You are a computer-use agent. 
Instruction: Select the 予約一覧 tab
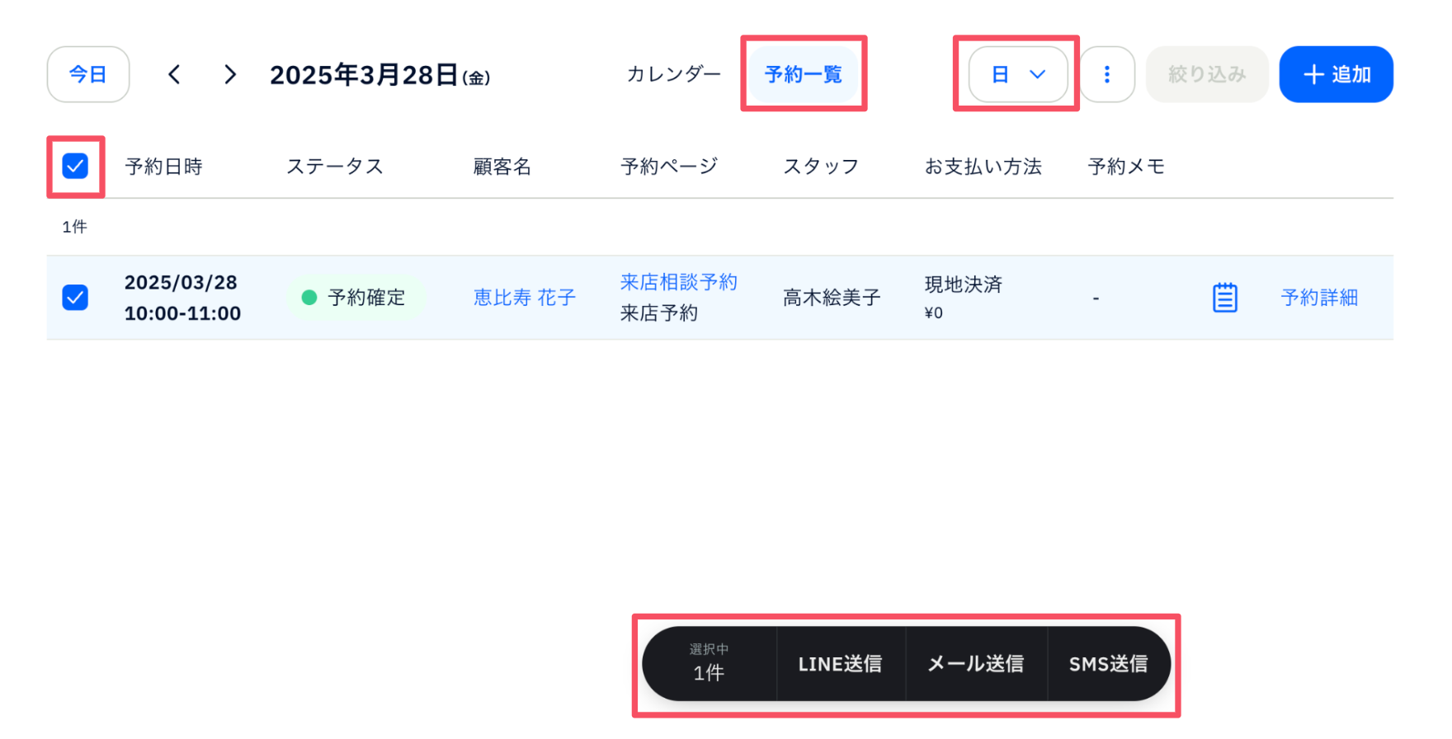point(803,75)
